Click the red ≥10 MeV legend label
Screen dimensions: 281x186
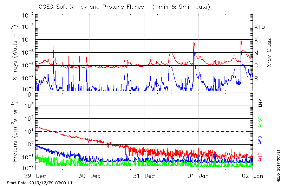tap(260, 157)
